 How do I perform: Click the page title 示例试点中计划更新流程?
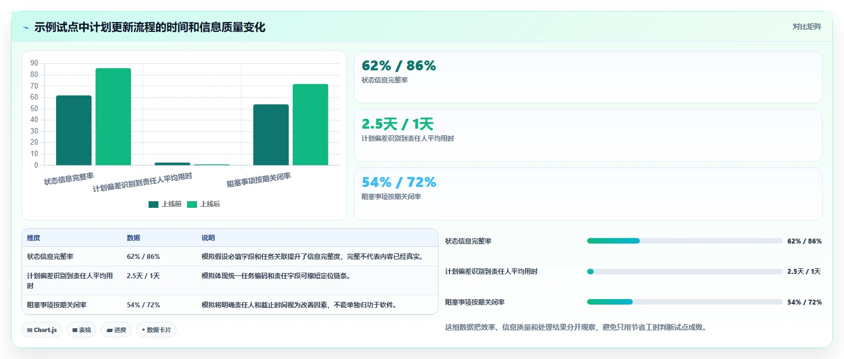point(150,27)
